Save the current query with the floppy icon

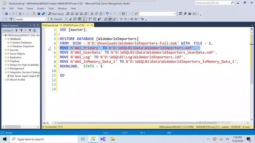pos(39,14)
